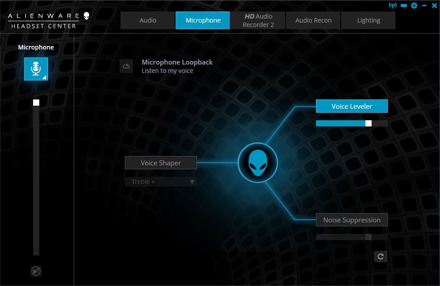Enable the Voice Shaper effect
Image resolution: width=440 pixels, height=286 pixels.
(161, 163)
